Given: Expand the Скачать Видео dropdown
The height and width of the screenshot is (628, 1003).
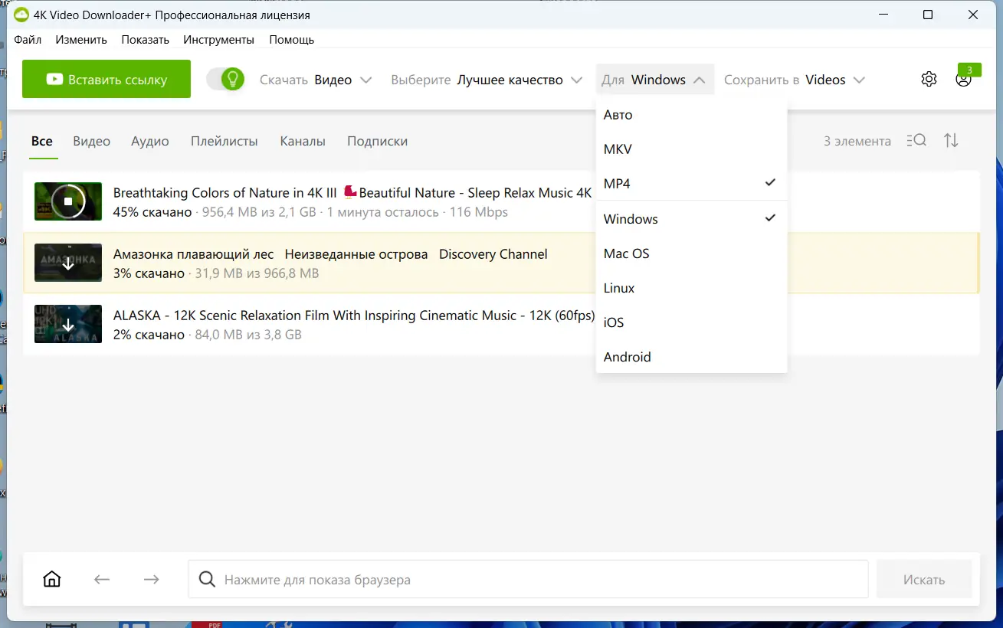Looking at the screenshot, I should click(x=316, y=80).
